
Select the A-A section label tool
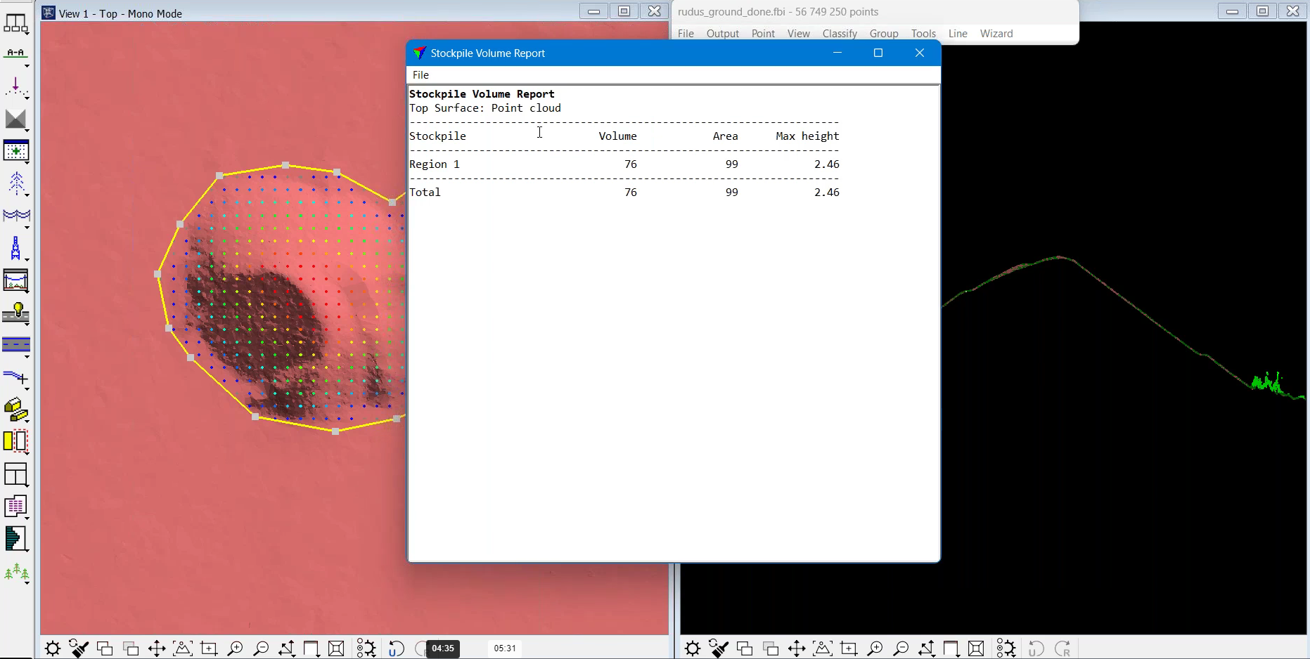coord(15,55)
